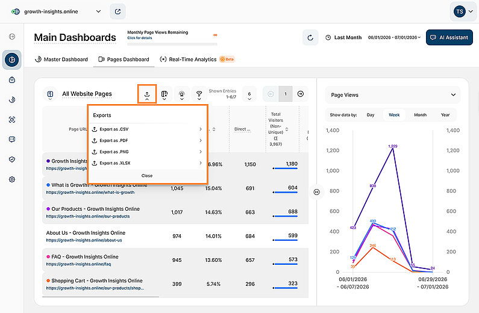Open site in new tab icon
The width and height of the screenshot is (479, 313).
click(x=117, y=11)
